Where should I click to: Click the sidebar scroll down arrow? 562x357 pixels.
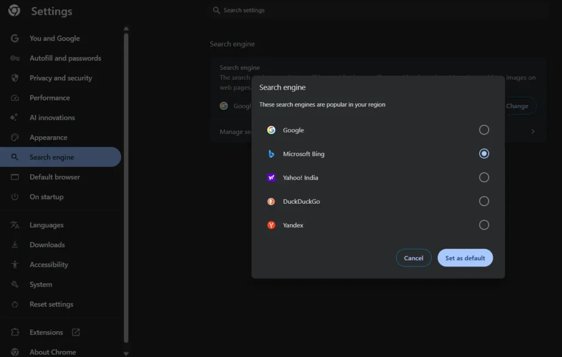point(126,353)
